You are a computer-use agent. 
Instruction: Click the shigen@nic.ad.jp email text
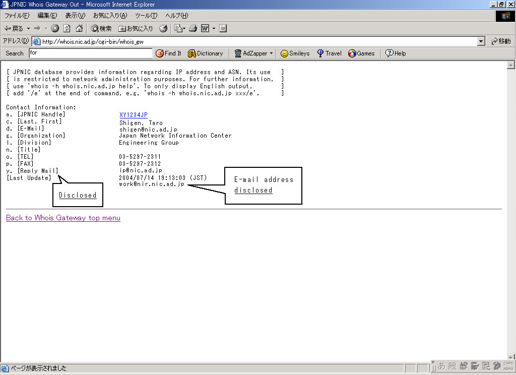148,130
